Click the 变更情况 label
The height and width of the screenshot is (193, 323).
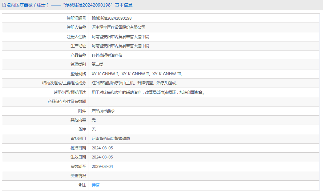(x=78, y=176)
